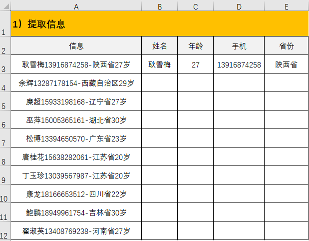
Task: Click empty age cell in 唐桂花 row
Action: pyautogui.click(x=196, y=156)
